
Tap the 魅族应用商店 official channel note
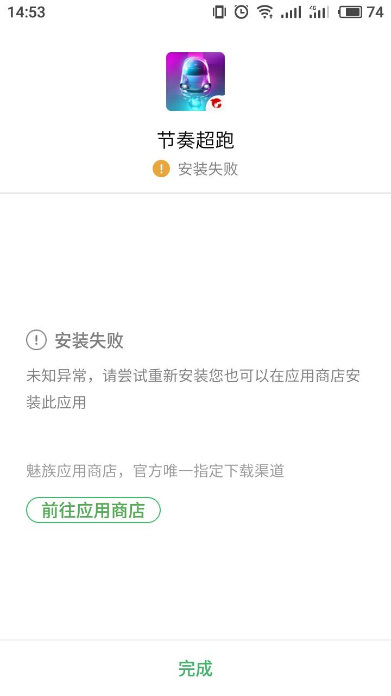tap(155, 471)
